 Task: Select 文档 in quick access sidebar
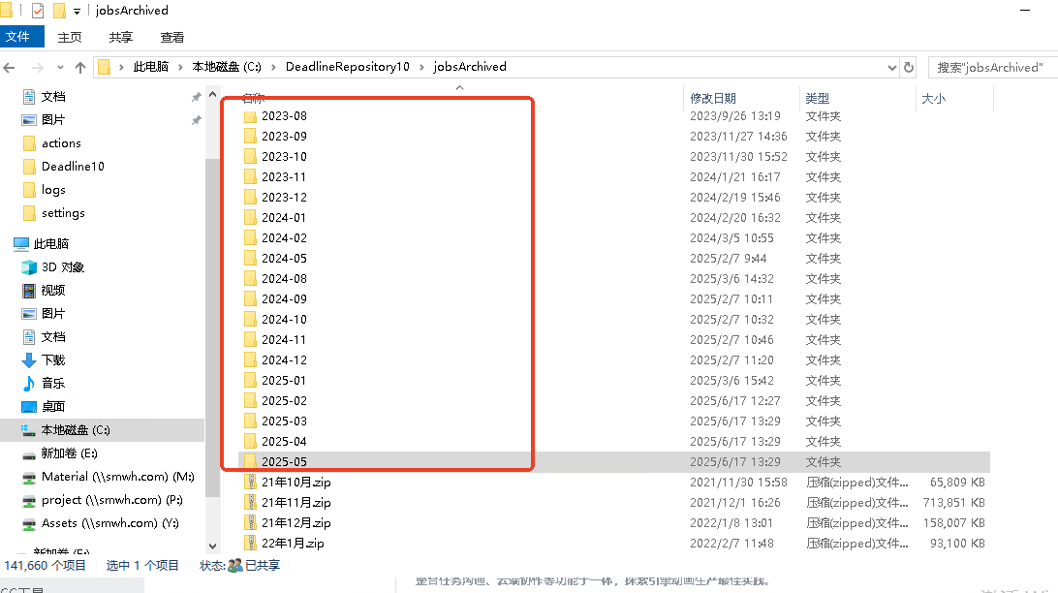[x=53, y=97]
